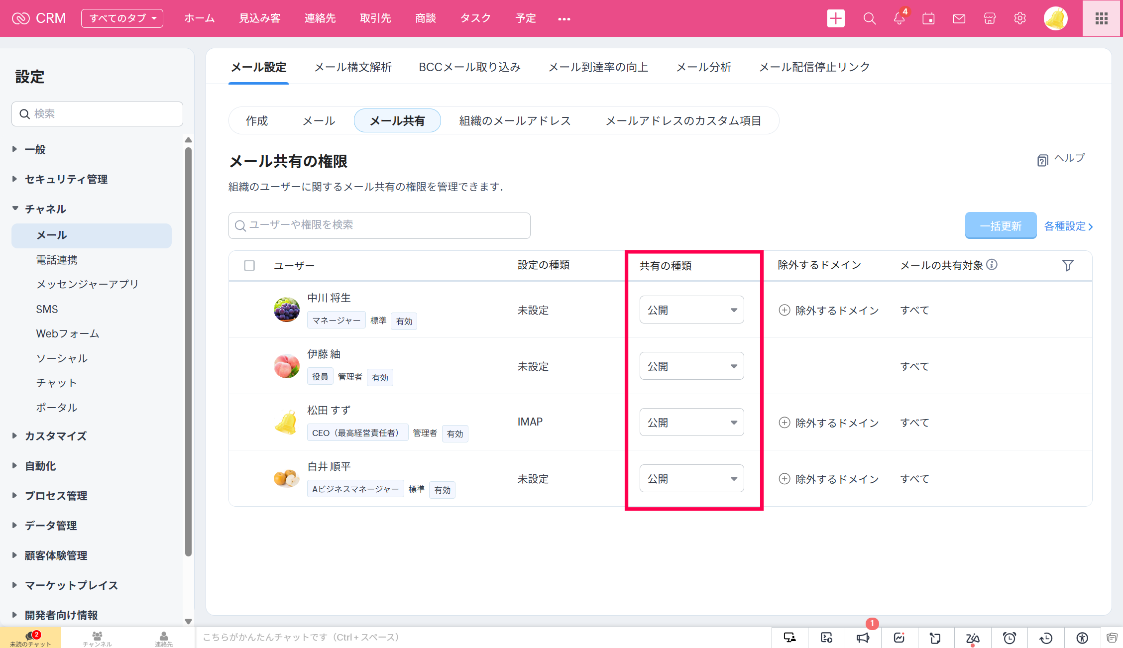Open the すべてのタブ dropdown
Screen dimensions: 1123x648
[122, 18]
